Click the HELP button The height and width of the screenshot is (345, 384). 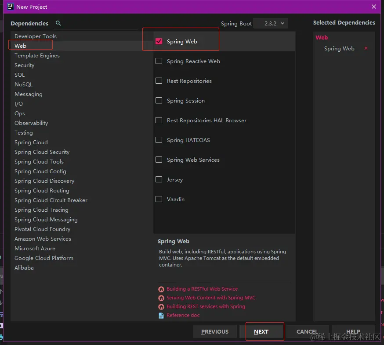[x=353, y=331]
